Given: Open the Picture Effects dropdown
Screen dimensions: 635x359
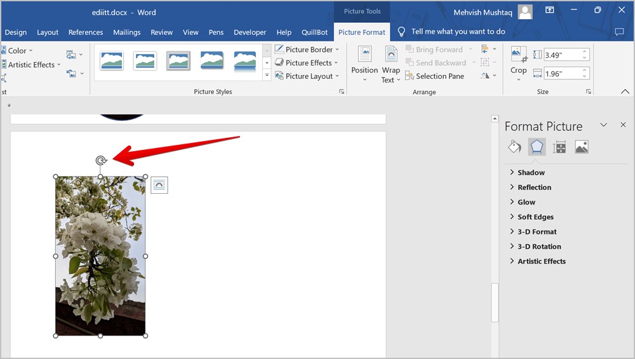Looking at the screenshot, I should (x=307, y=63).
